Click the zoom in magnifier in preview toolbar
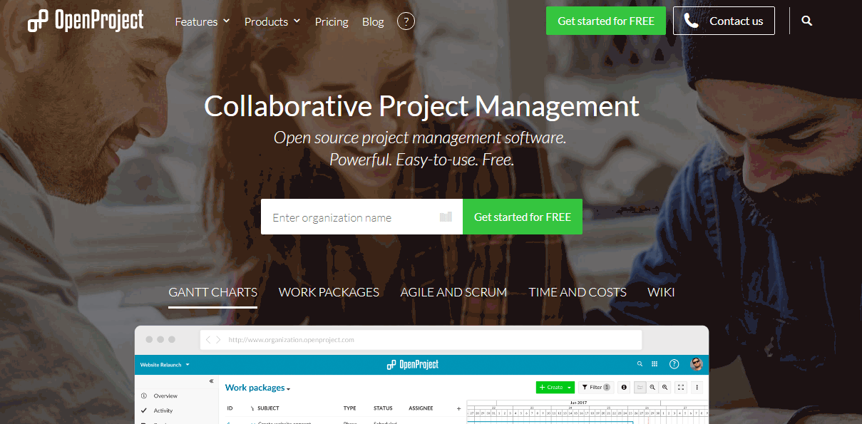 point(665,387)
